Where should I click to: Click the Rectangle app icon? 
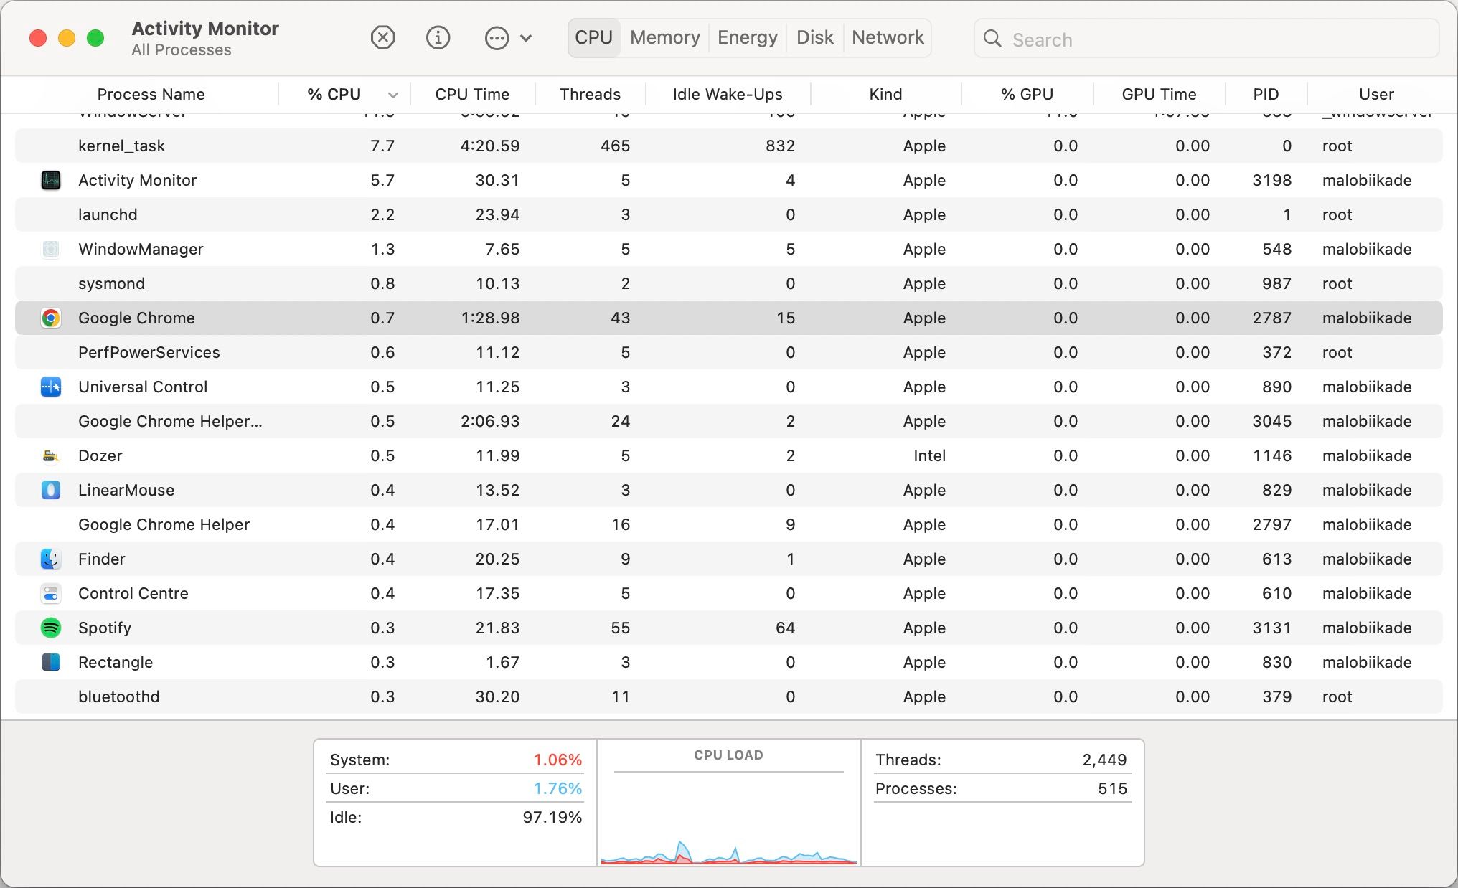coord(51,662)
